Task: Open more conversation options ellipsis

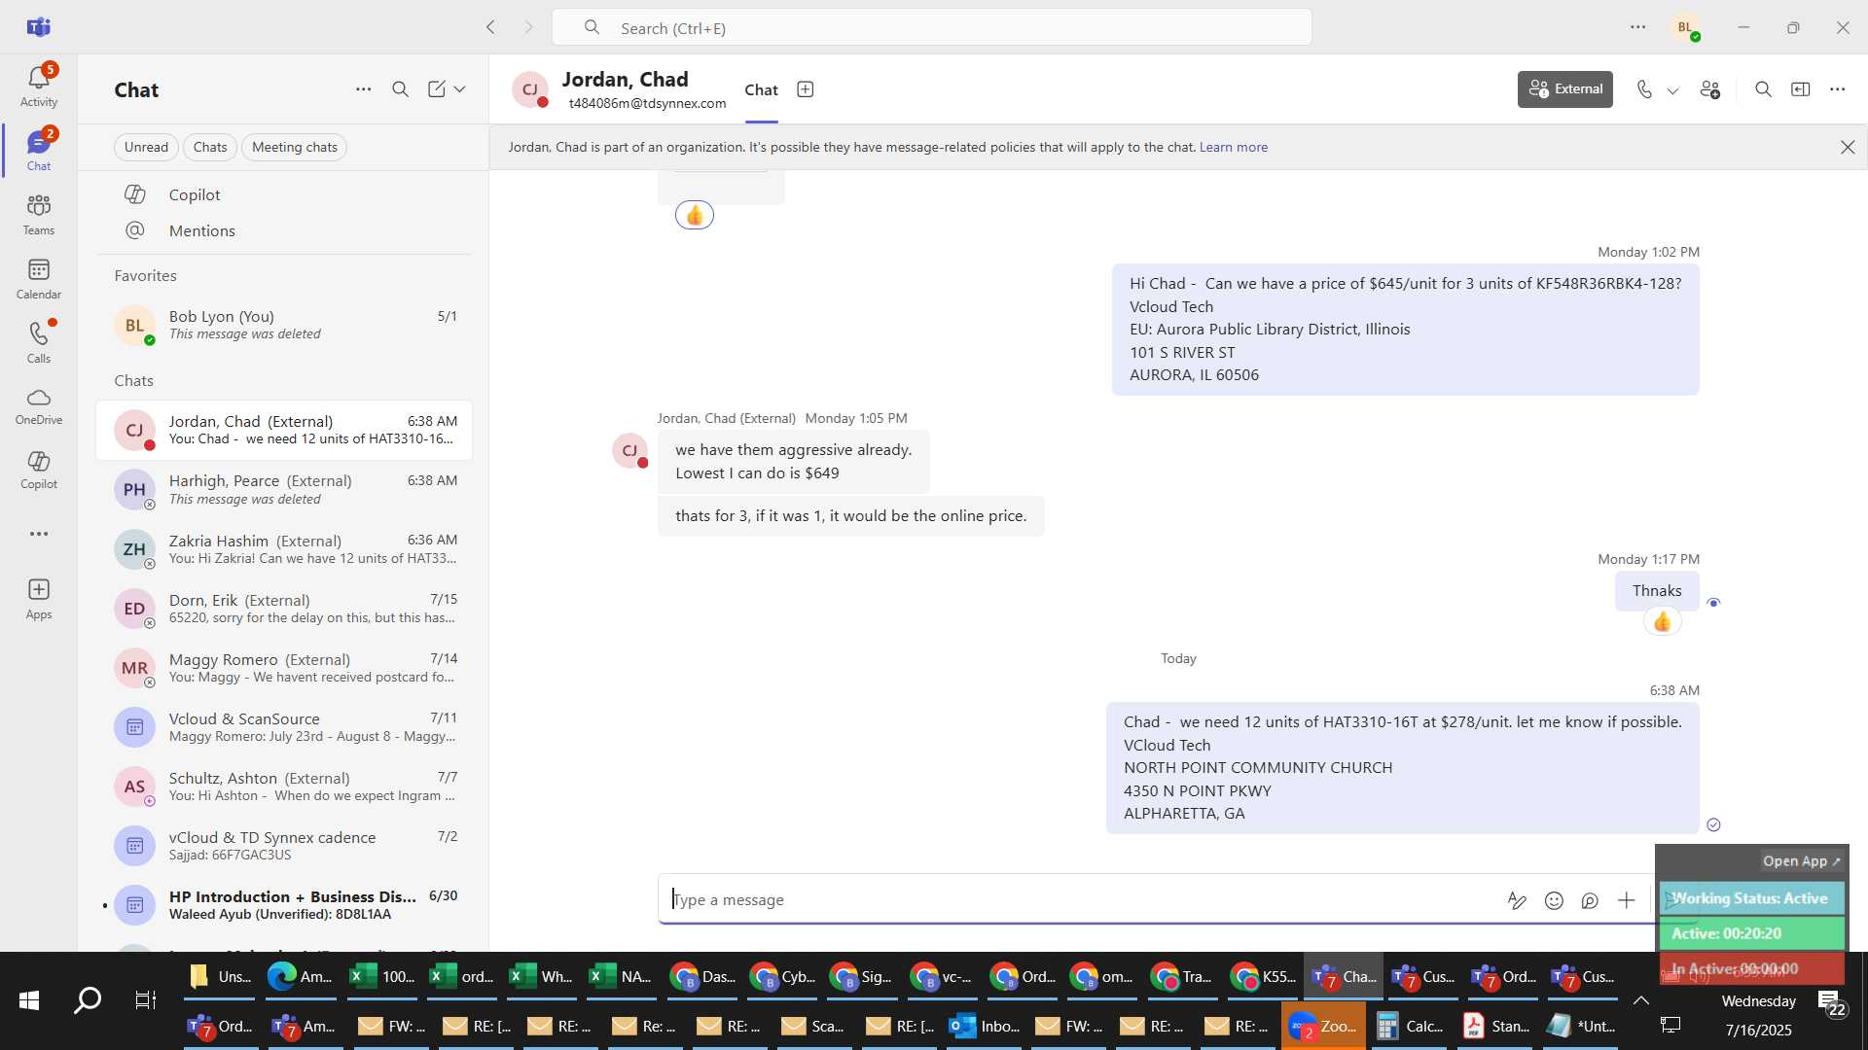Action: pos(1837,89)
